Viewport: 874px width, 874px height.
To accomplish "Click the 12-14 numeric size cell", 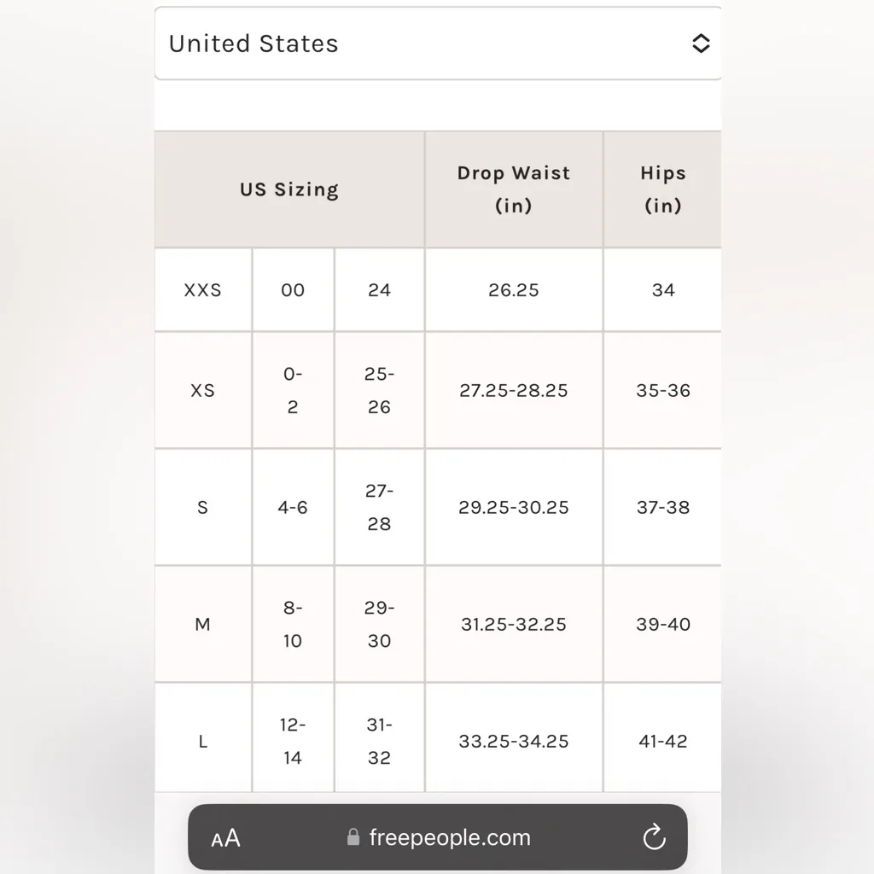I will click(x=293, y=741).
